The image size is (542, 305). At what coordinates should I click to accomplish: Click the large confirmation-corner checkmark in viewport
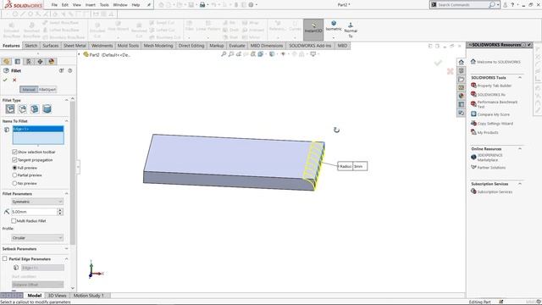(x=438, y=63)
